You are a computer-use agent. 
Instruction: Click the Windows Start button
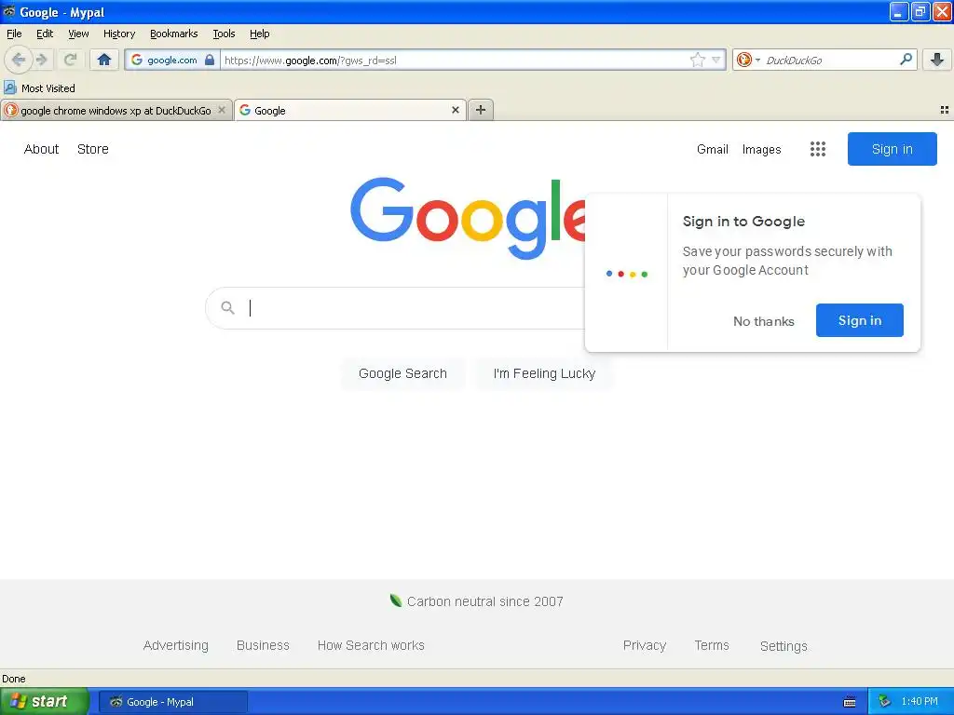[44, 701]
